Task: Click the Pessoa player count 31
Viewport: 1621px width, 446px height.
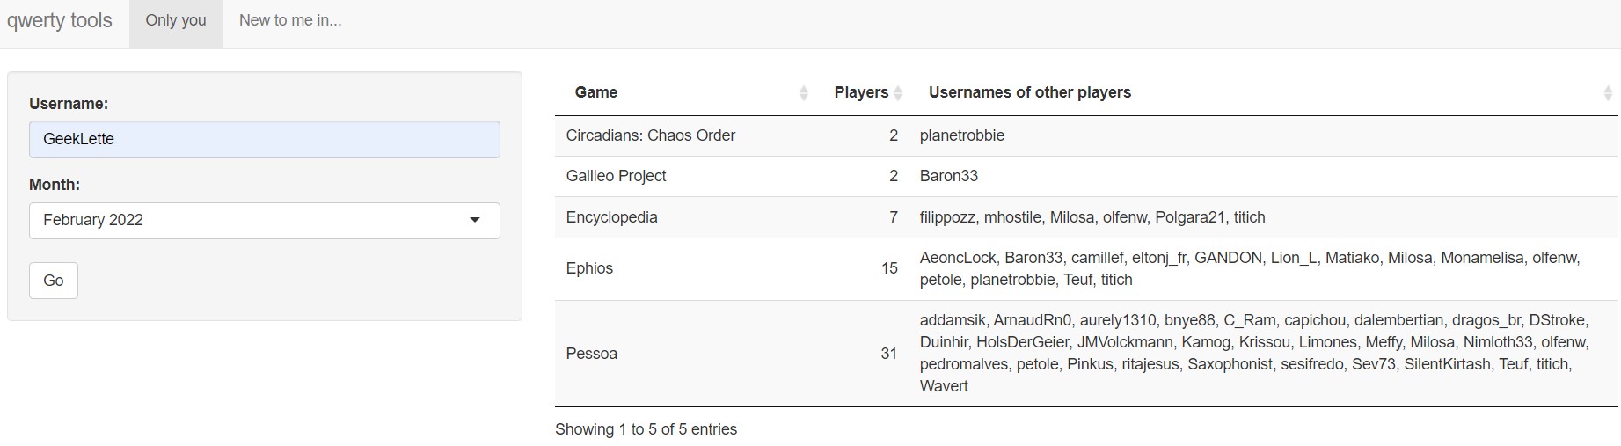Action: pos(888,354)
